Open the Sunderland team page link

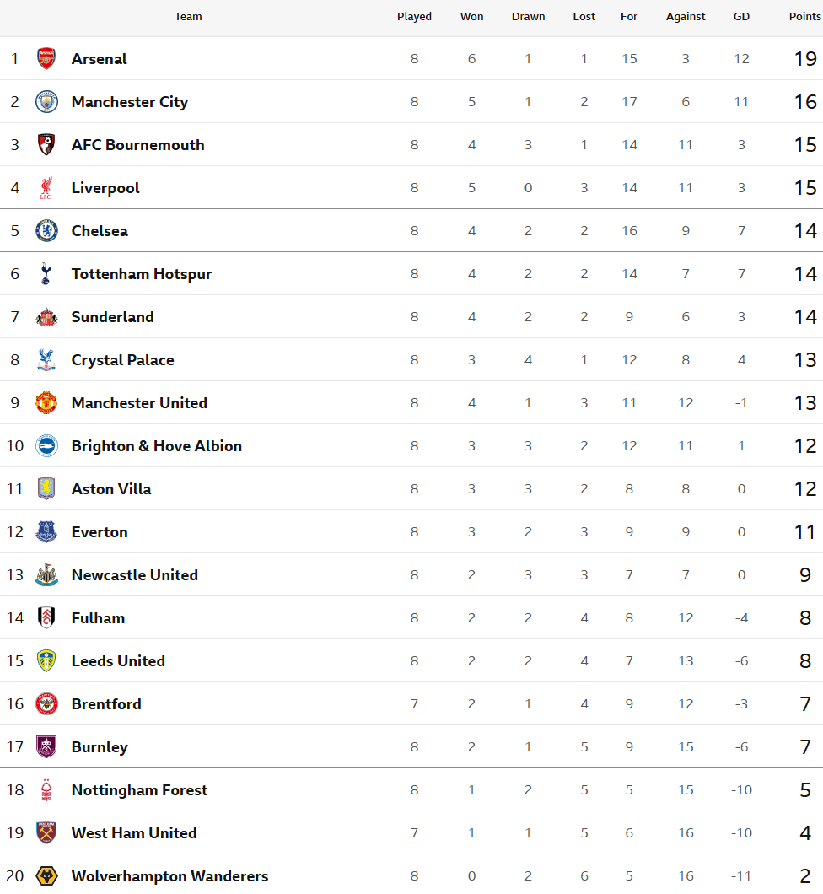[112, 317]
